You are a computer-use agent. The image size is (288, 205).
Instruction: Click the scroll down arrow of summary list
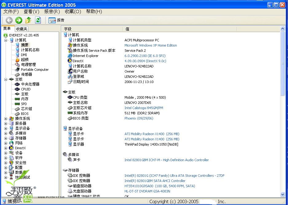click(x=283, y=195)
